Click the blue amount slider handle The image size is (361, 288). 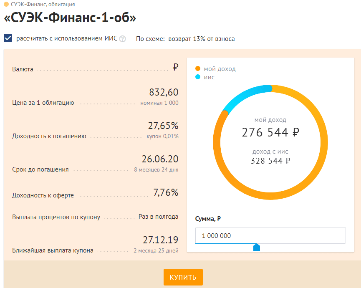[257, 247]
